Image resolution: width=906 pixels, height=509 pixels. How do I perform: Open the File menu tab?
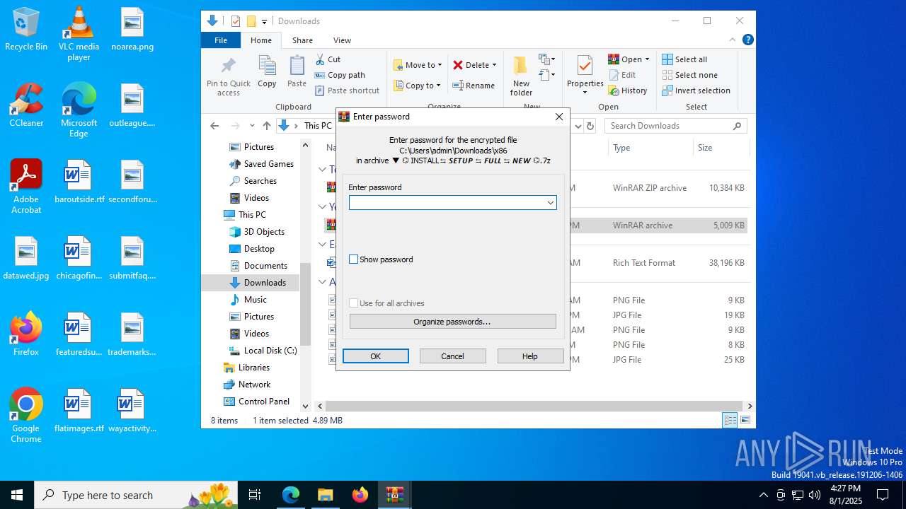tap(221, 40)
